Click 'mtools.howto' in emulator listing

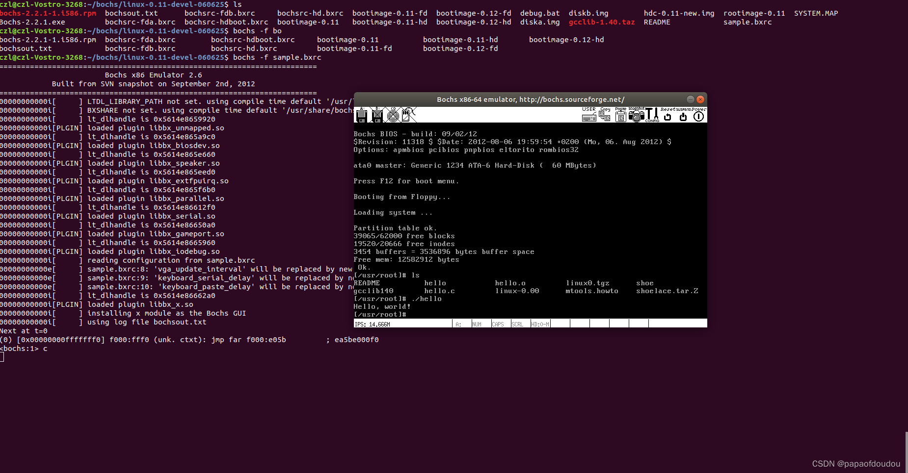(x=592, y=291)
